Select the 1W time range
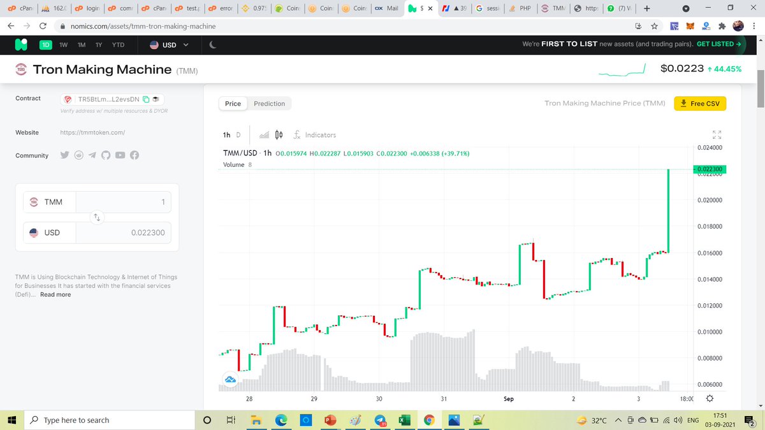The width and height of the screenshot is (765, 430). (64, 45)
